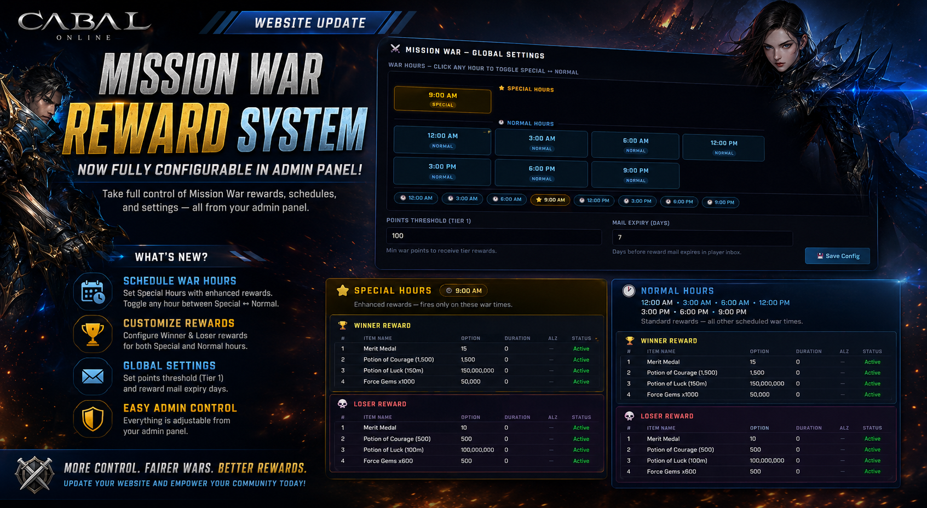Select the 9:00 PM hour chip
The width and height of the screenshot is (927, 508).
click(721, 202)
